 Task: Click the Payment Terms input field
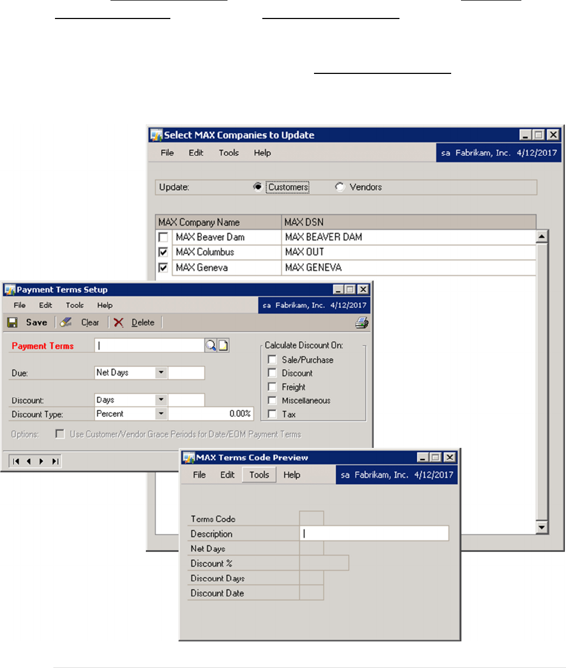click(150, 346)
